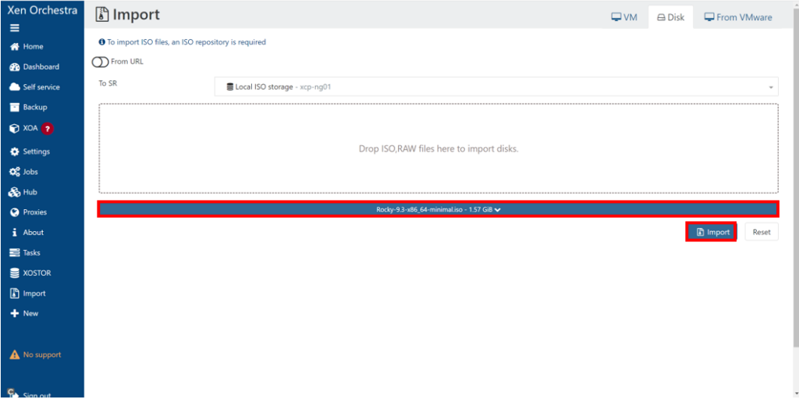Switch to the VM tab
The image size is (799, 399).
[624, 17]
